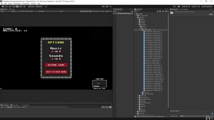Image resolution: width=214 pixels, height=120 pixels.
Task: Open the Help menu
Action: click(x=39, y=4)
